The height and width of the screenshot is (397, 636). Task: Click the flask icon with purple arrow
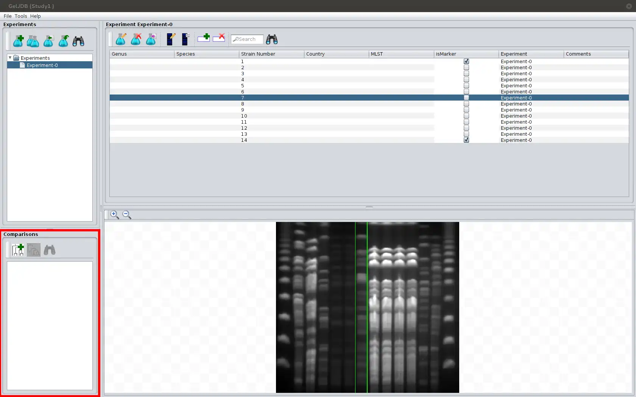pyautogui.click(x=151, y=39)
